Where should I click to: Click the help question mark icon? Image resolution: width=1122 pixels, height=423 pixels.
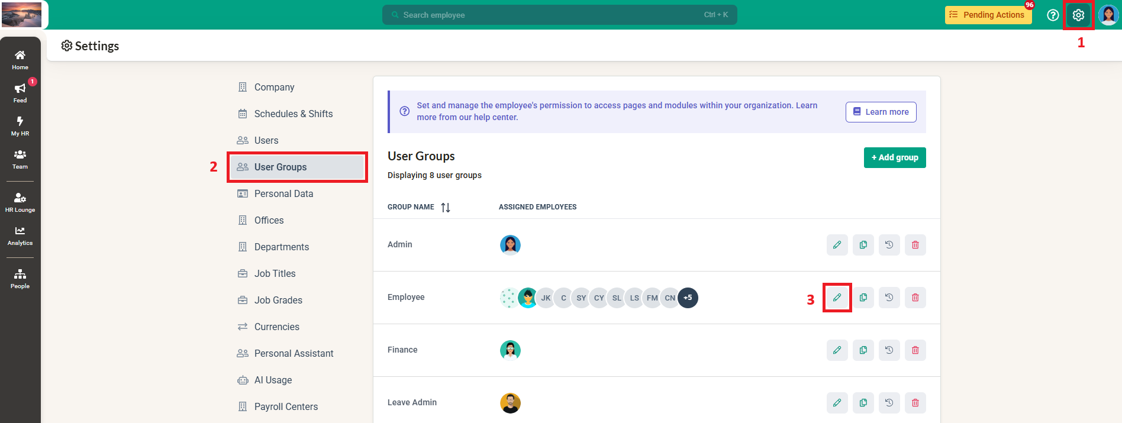1053,15
